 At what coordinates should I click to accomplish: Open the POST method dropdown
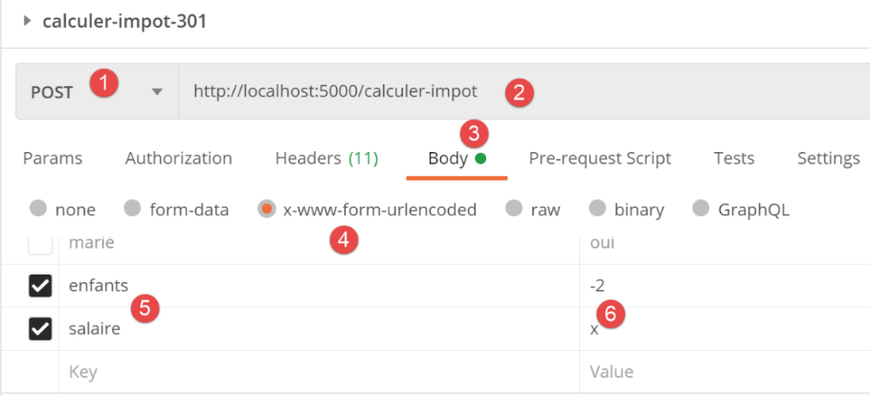tap(157, 92)
